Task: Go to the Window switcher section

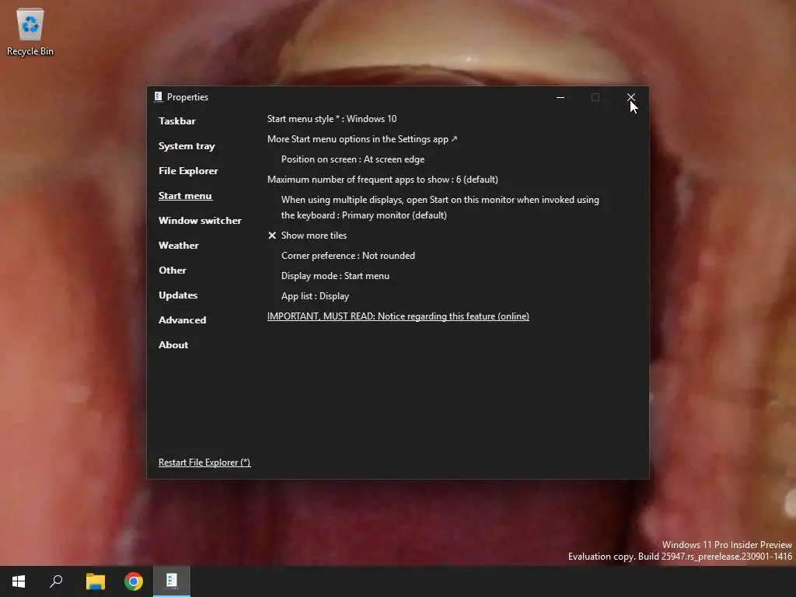Action: tap(200, 220)
